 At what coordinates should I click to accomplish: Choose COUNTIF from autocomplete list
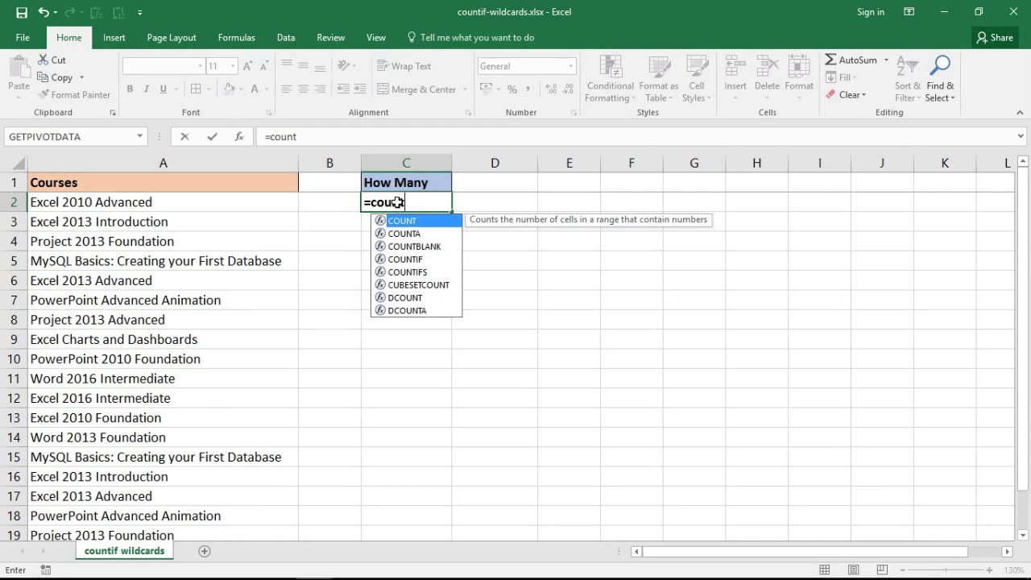click(x=416, y=259)
